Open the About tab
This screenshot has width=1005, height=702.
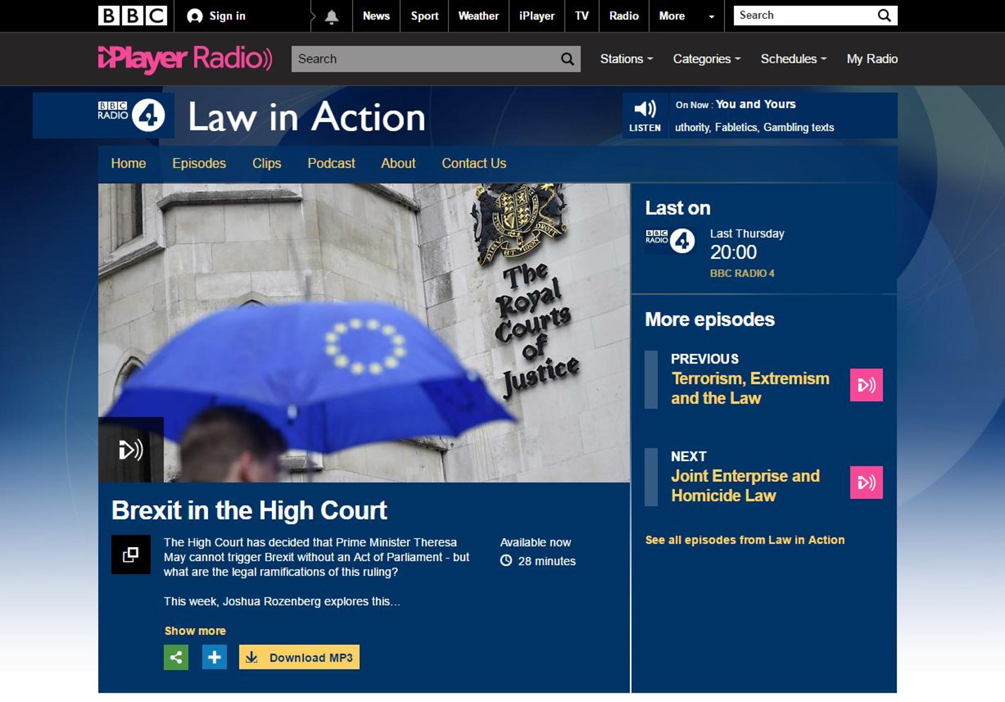[x=398, y=163]
